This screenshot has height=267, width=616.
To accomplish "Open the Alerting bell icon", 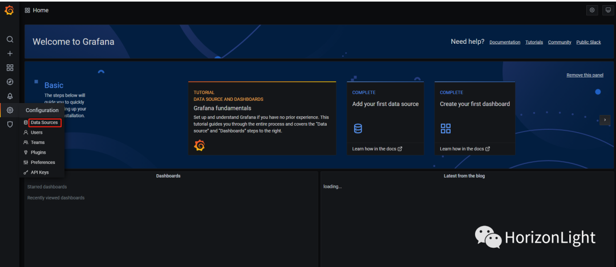I will 10,96.
